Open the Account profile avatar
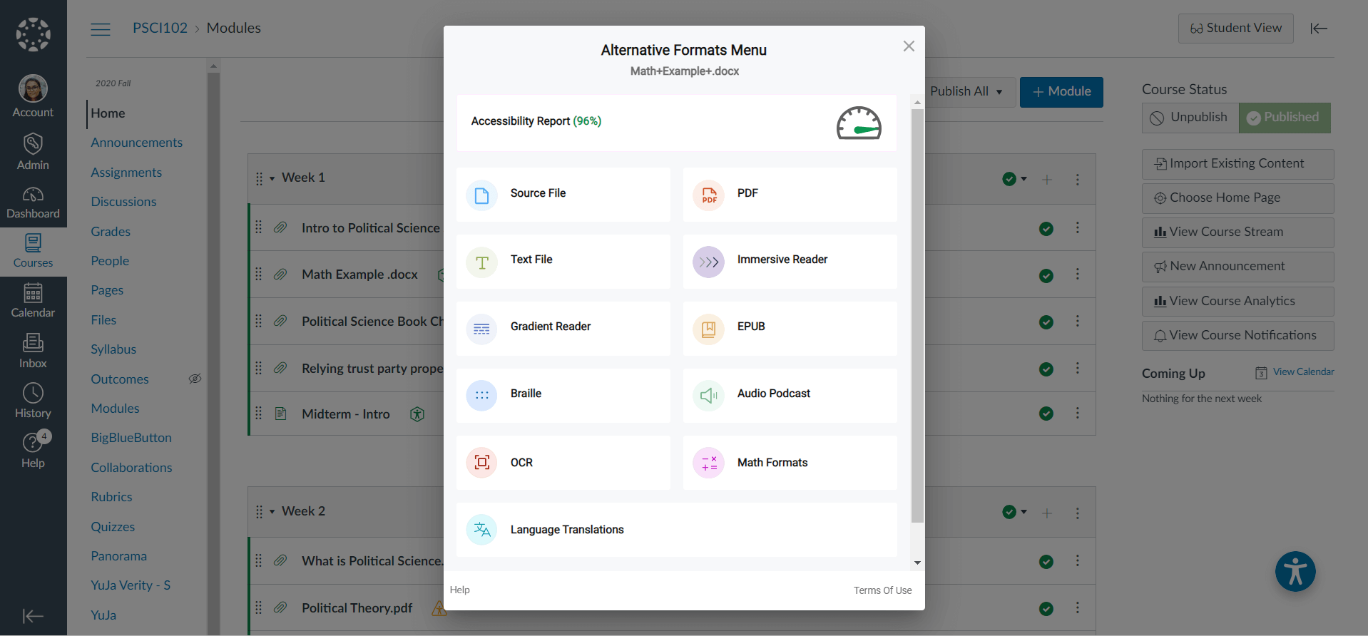 click(33, 88)
